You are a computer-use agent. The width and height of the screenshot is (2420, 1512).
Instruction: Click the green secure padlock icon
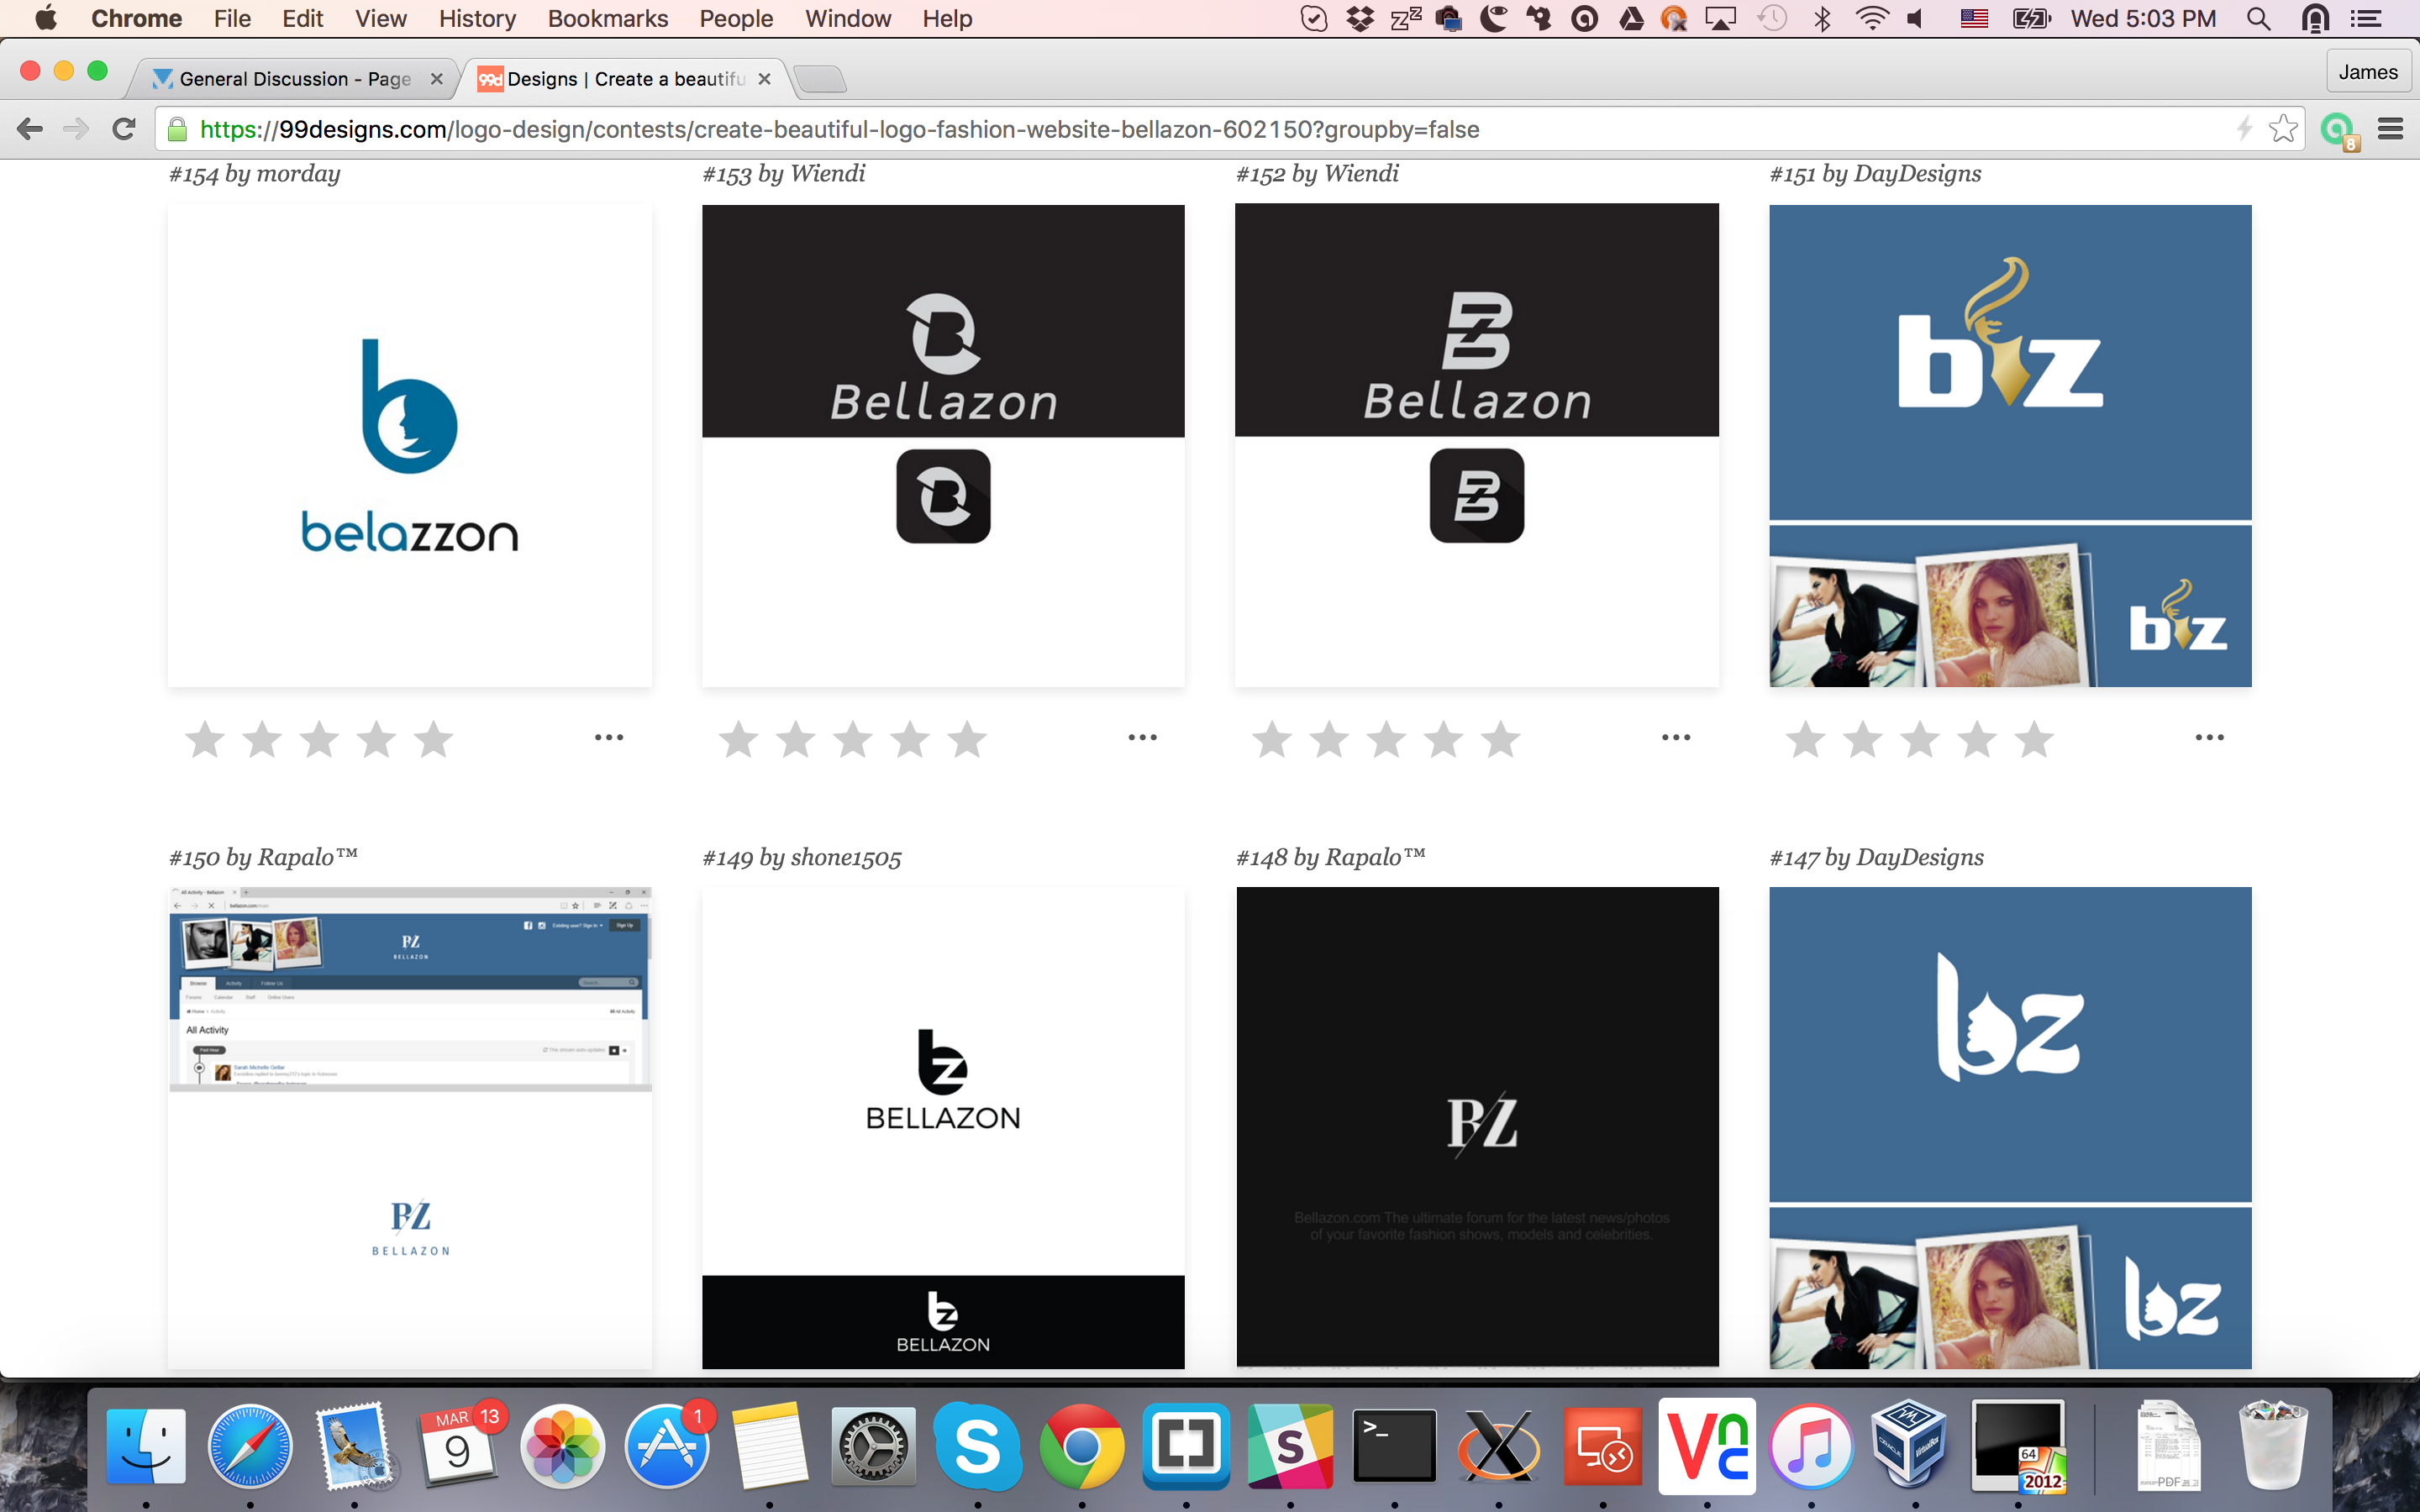point(178,130)
